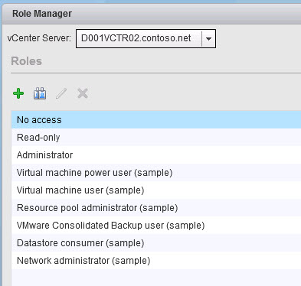Image resolution: width=301 pixels, height=286 pixels.
Task: Select Resource pool administrator (sample) role
Action: click(x=156, y=208)
